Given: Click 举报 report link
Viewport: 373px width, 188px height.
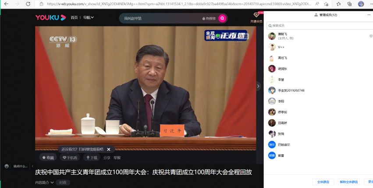Looking at the screenshot, I should click(117, 158).
